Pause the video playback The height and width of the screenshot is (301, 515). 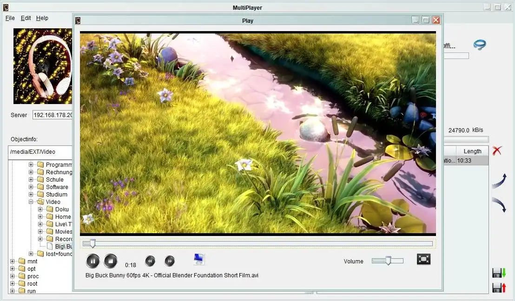pos(93,261)
